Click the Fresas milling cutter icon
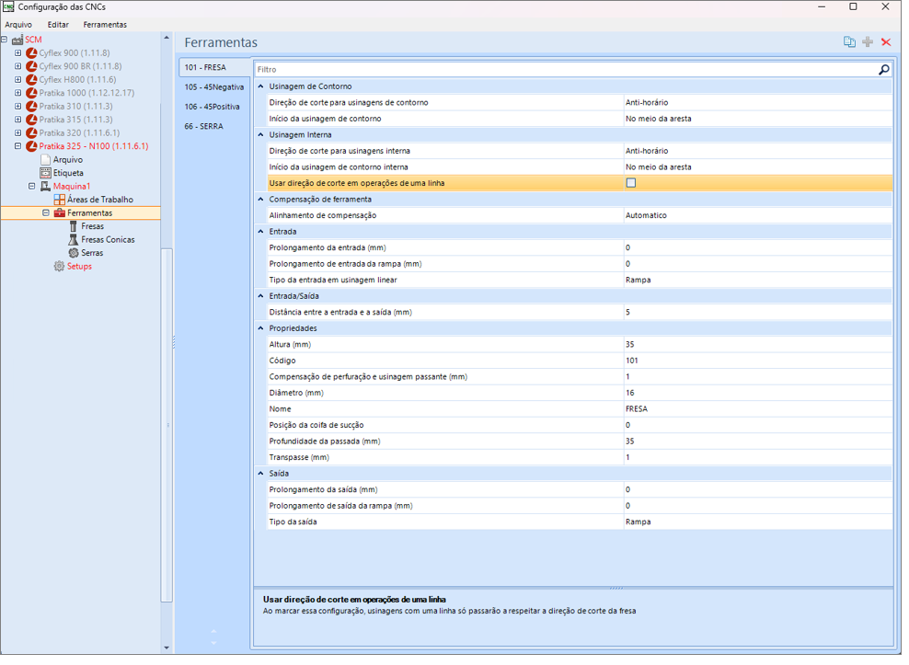Image resolution: width=909 pixels, height=665 pixels. pos(74,228)
